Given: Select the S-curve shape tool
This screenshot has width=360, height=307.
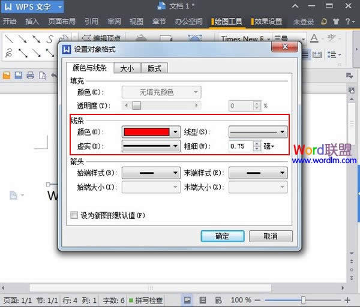Looking at the screenshot, I should pos(50,39).
